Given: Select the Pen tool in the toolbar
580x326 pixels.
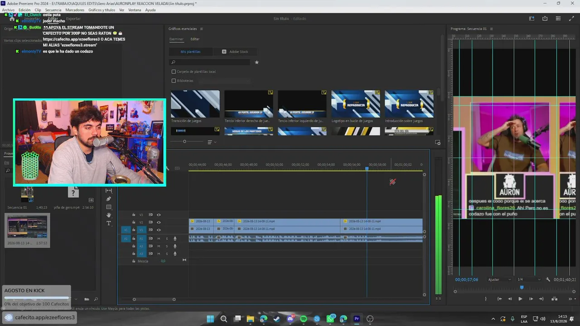Looking at the screenshot, I should point(109,199).
